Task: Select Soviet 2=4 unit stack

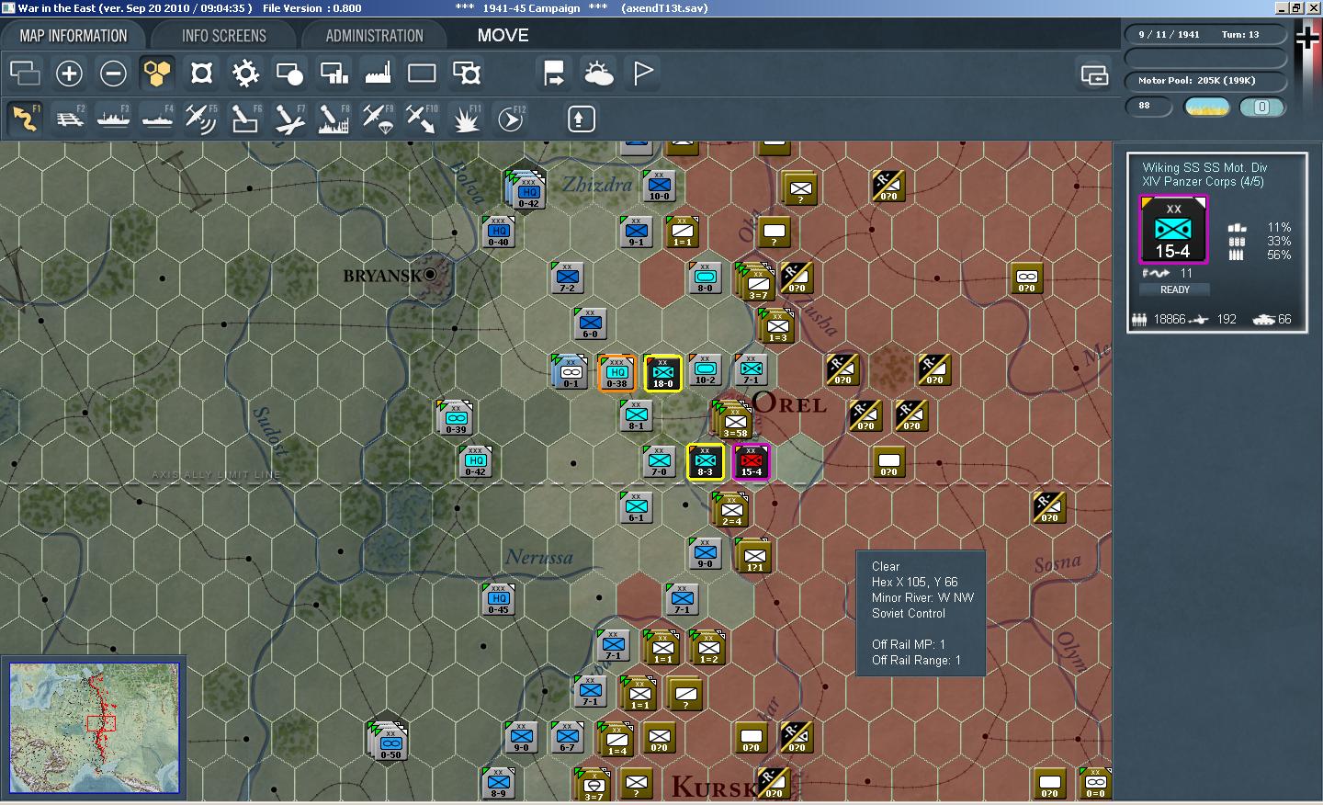Action: coord(731,510)
